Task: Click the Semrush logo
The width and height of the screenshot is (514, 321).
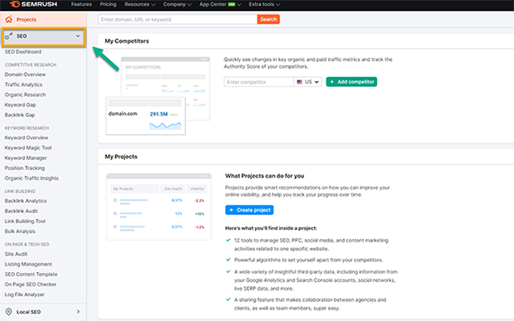Action: pyautogui.click(x=34, y=4)
